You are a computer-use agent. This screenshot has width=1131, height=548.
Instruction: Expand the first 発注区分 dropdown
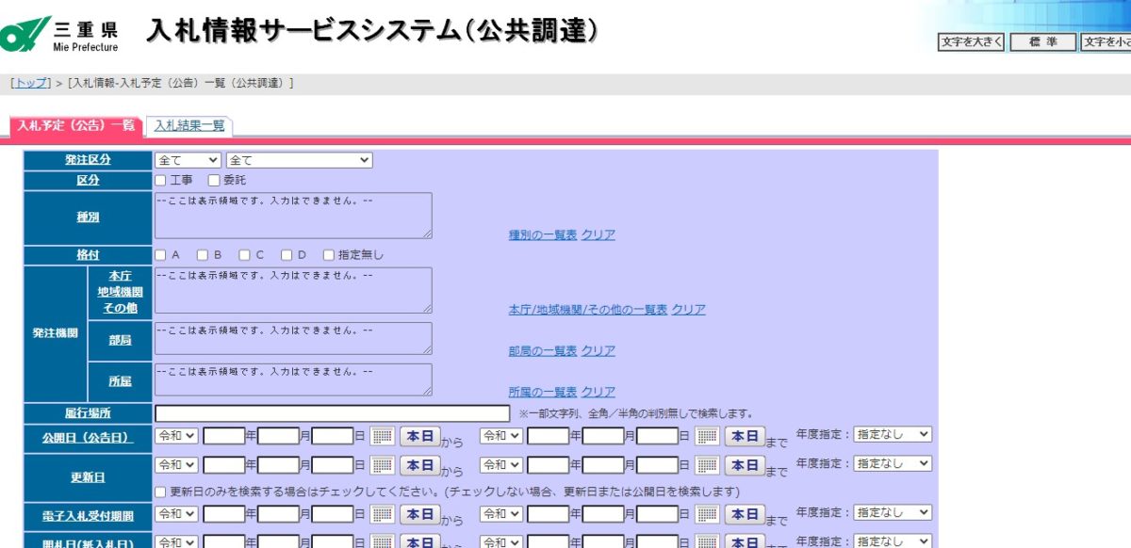tap(188, 160)
